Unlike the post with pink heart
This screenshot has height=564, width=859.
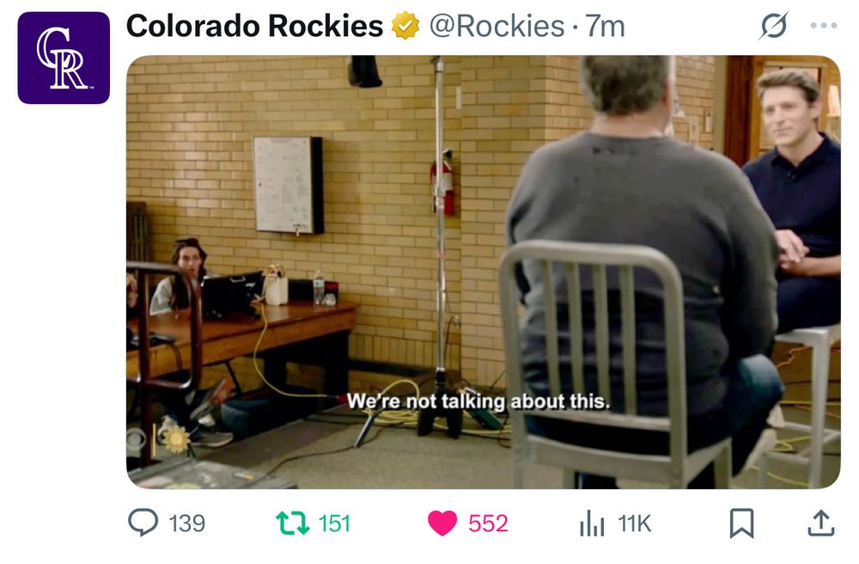(442, 523)
